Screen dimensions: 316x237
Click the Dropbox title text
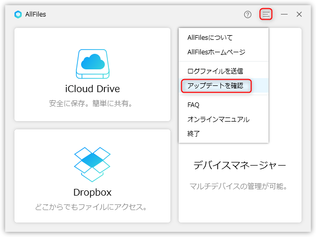92,192
